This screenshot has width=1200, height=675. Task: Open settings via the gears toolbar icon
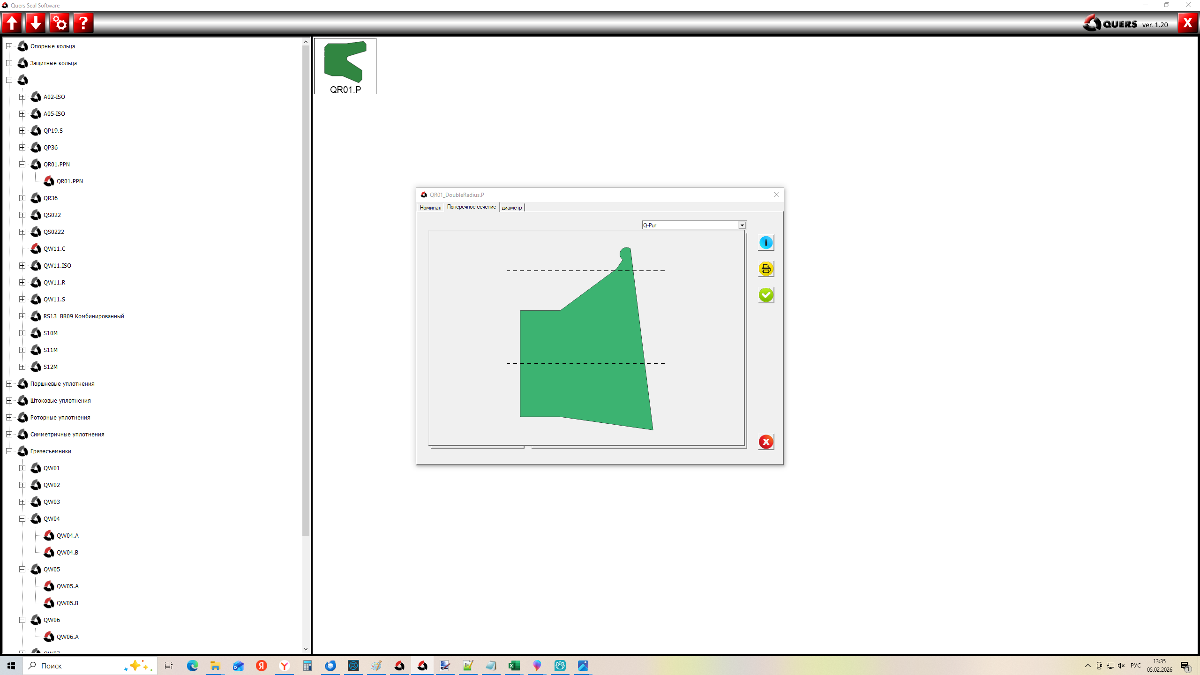click(x=60, y=22)
